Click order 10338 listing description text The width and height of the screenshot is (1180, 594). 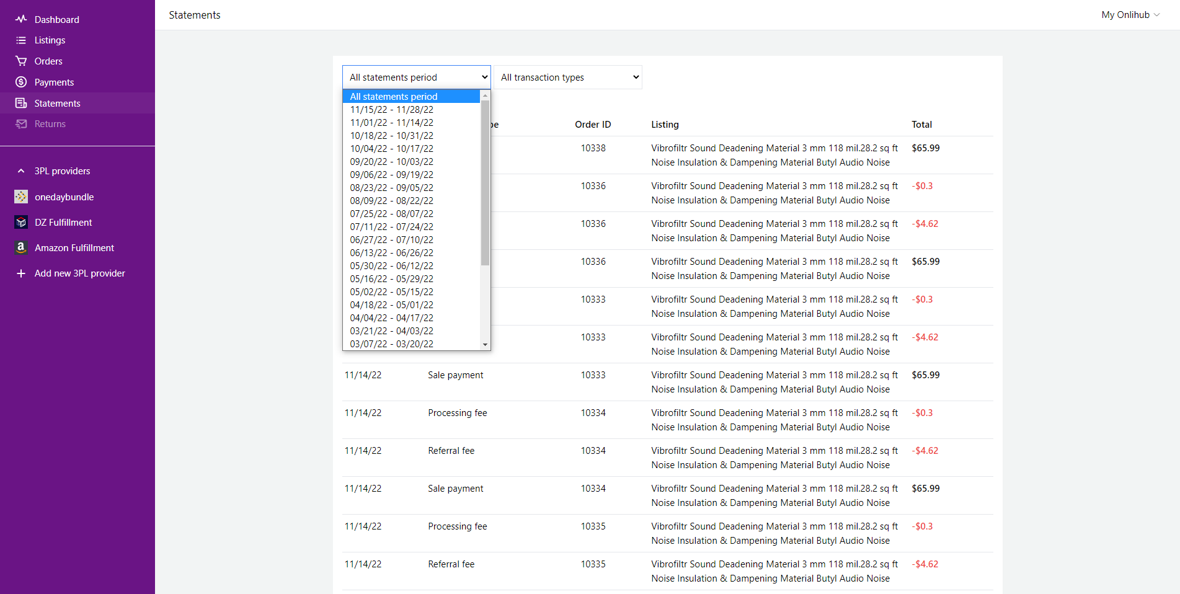774,156
